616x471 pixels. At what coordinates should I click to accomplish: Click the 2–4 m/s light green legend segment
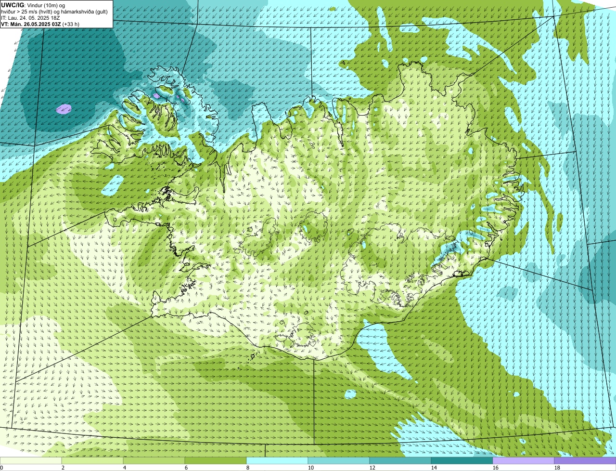coord(92,460)
